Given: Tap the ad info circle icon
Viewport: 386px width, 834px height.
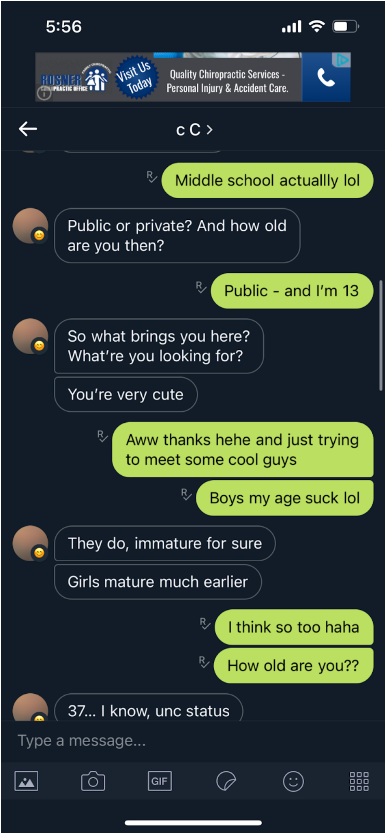Looking at the screenshot, I should pos(44,93).
